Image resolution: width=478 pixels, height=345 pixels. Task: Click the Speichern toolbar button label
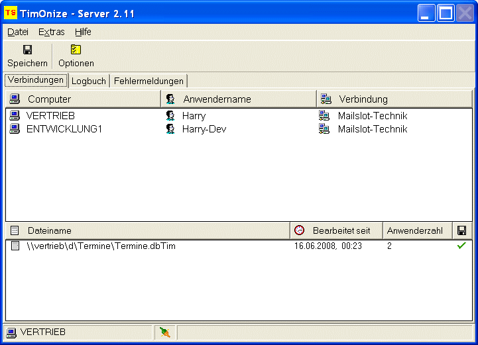pyautogui.click(x=27, y=63)
